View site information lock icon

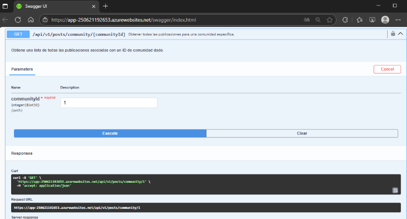[x=45, y=20]
